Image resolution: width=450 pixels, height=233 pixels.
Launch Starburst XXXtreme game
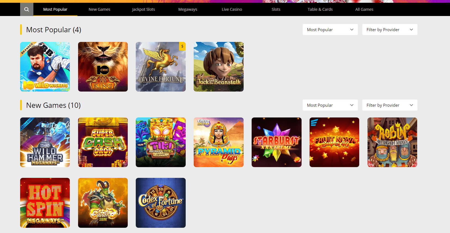pyautogui.click(x=276, y=142)
